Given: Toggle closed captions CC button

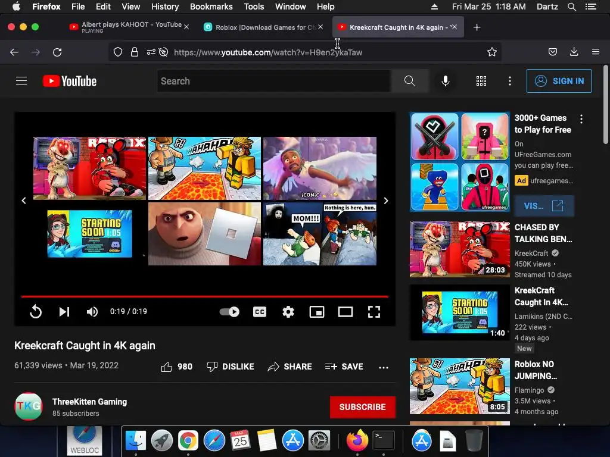Looking at the screenshot, I should pyautogui.click(x=260, y=312).
